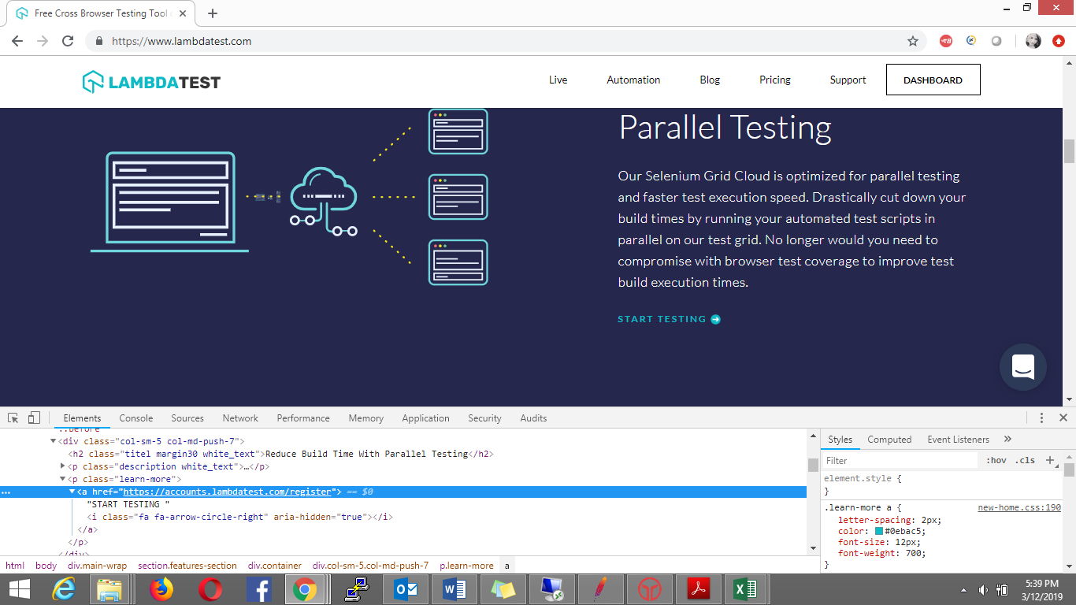Click the address bar URL
The image size is (1076, 605).
pos(182,41)
